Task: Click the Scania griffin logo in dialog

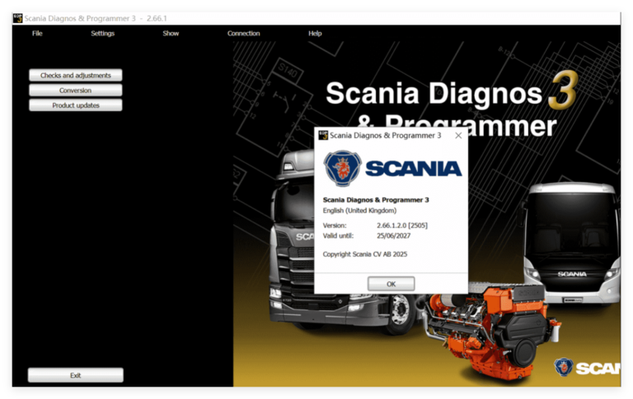Action: [342, 169]
